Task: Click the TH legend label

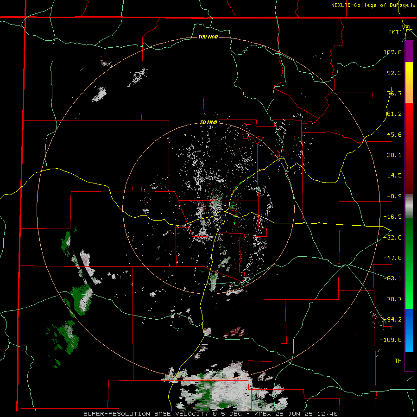Action: [398, 361]
